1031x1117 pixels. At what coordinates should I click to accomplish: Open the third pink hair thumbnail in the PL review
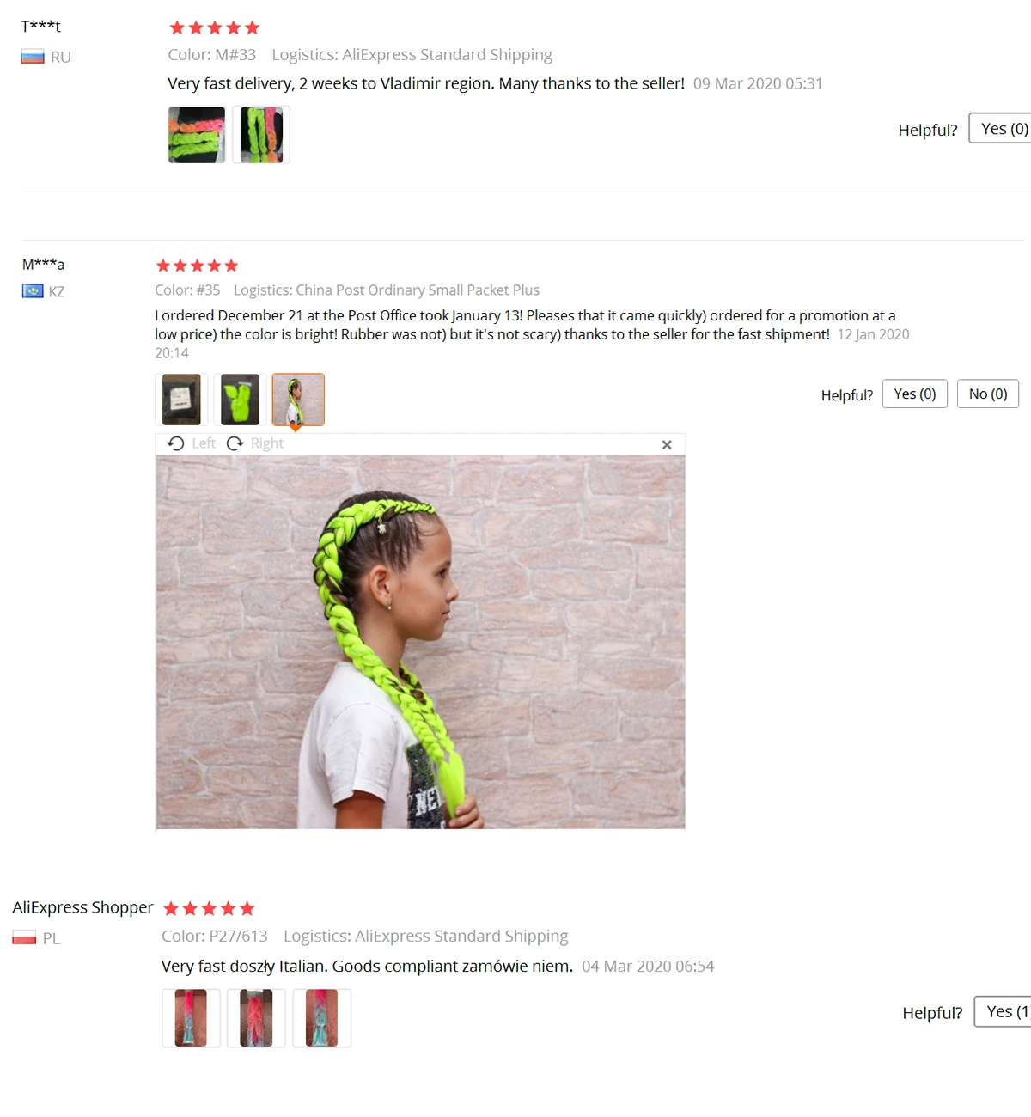[321, 1018]
